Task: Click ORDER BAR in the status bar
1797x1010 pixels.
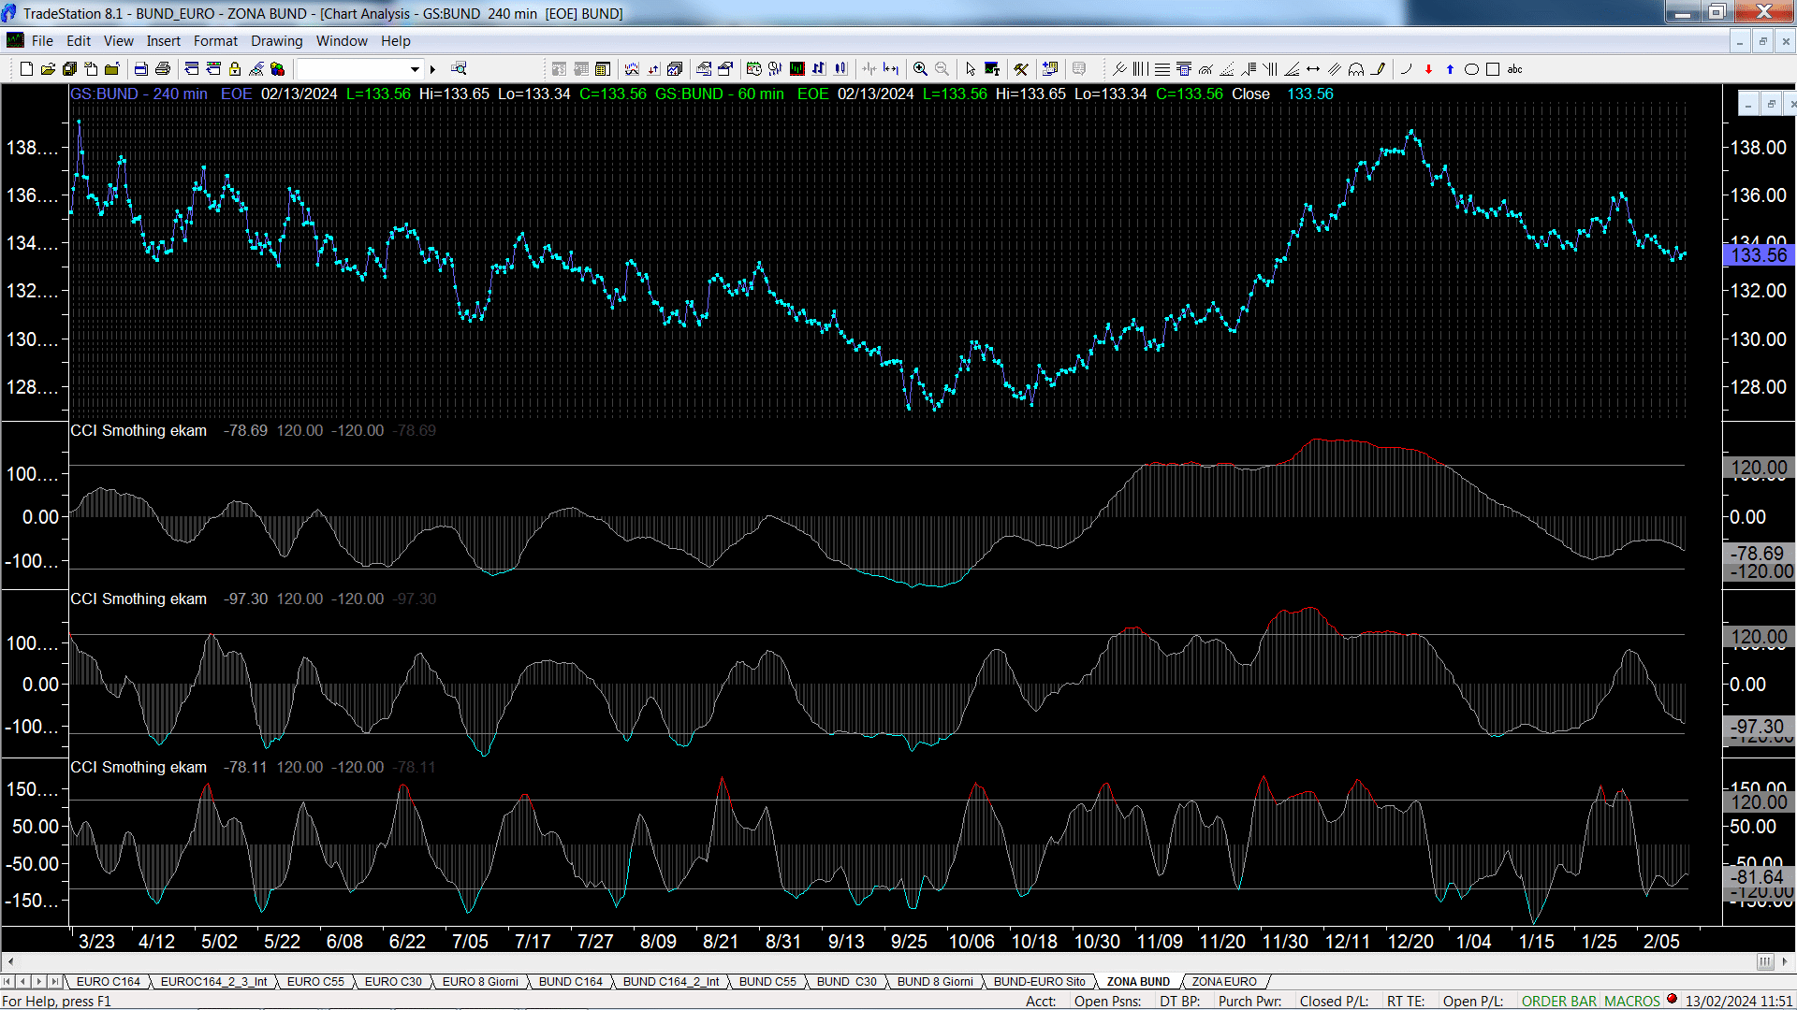Action: [1558, 1002]
